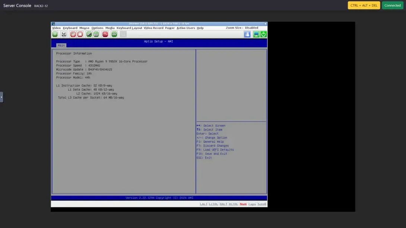The image size is (406, 228).
Task: Open the Active Users menu
Action: 185,28
